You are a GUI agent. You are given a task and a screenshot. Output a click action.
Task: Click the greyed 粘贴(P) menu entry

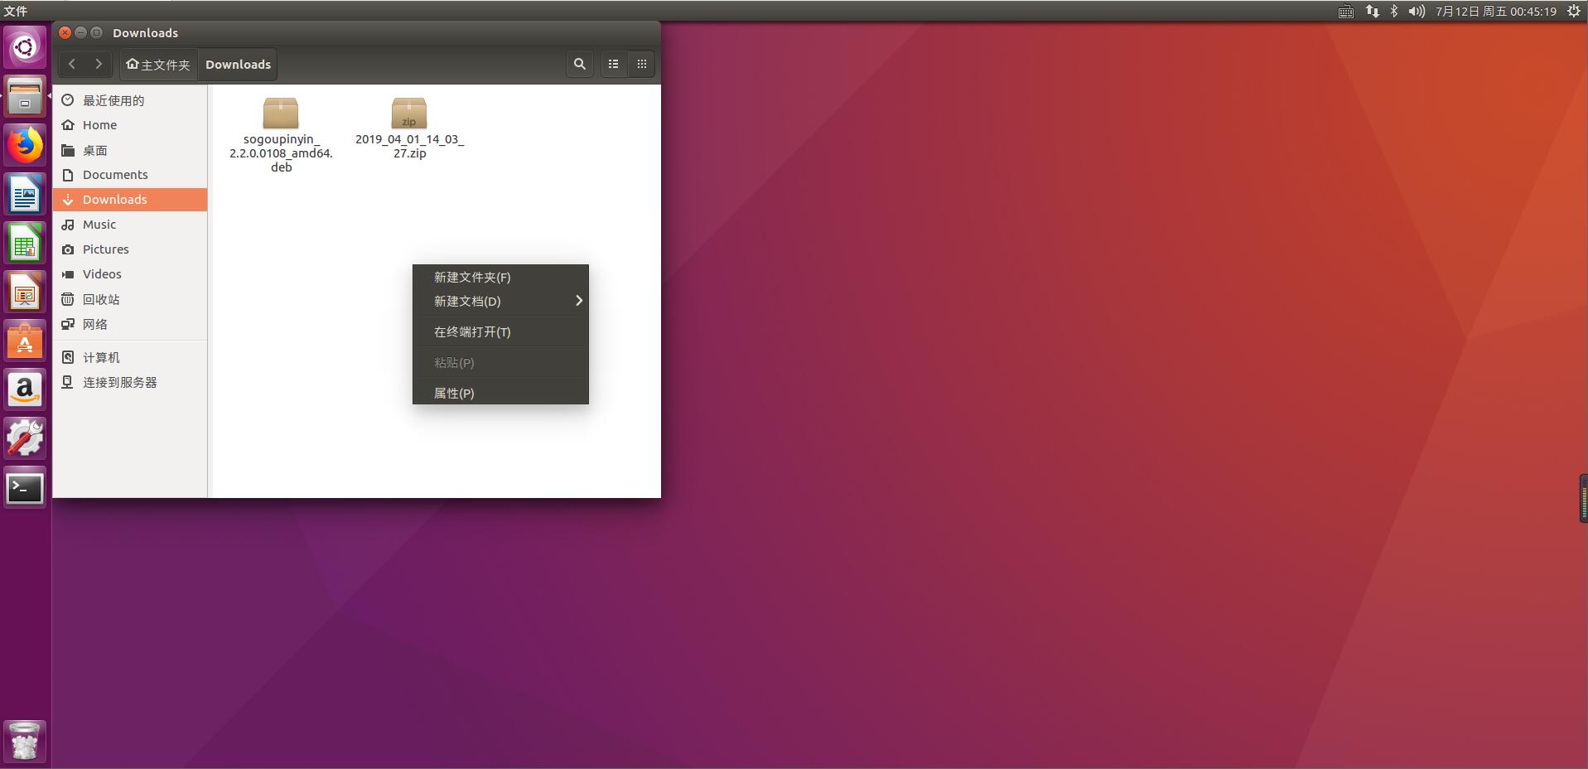[500, 362]
